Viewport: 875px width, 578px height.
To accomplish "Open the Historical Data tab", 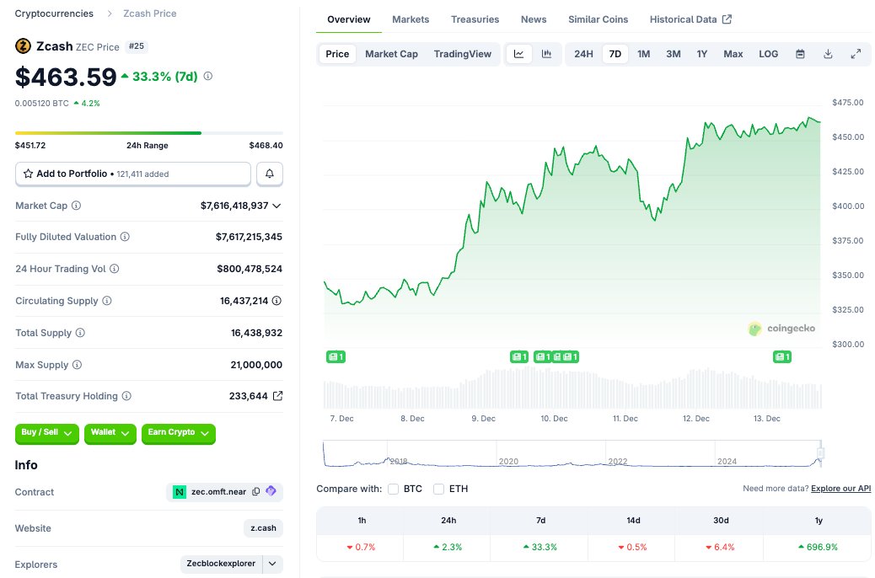I will click(x=690, y=19).
